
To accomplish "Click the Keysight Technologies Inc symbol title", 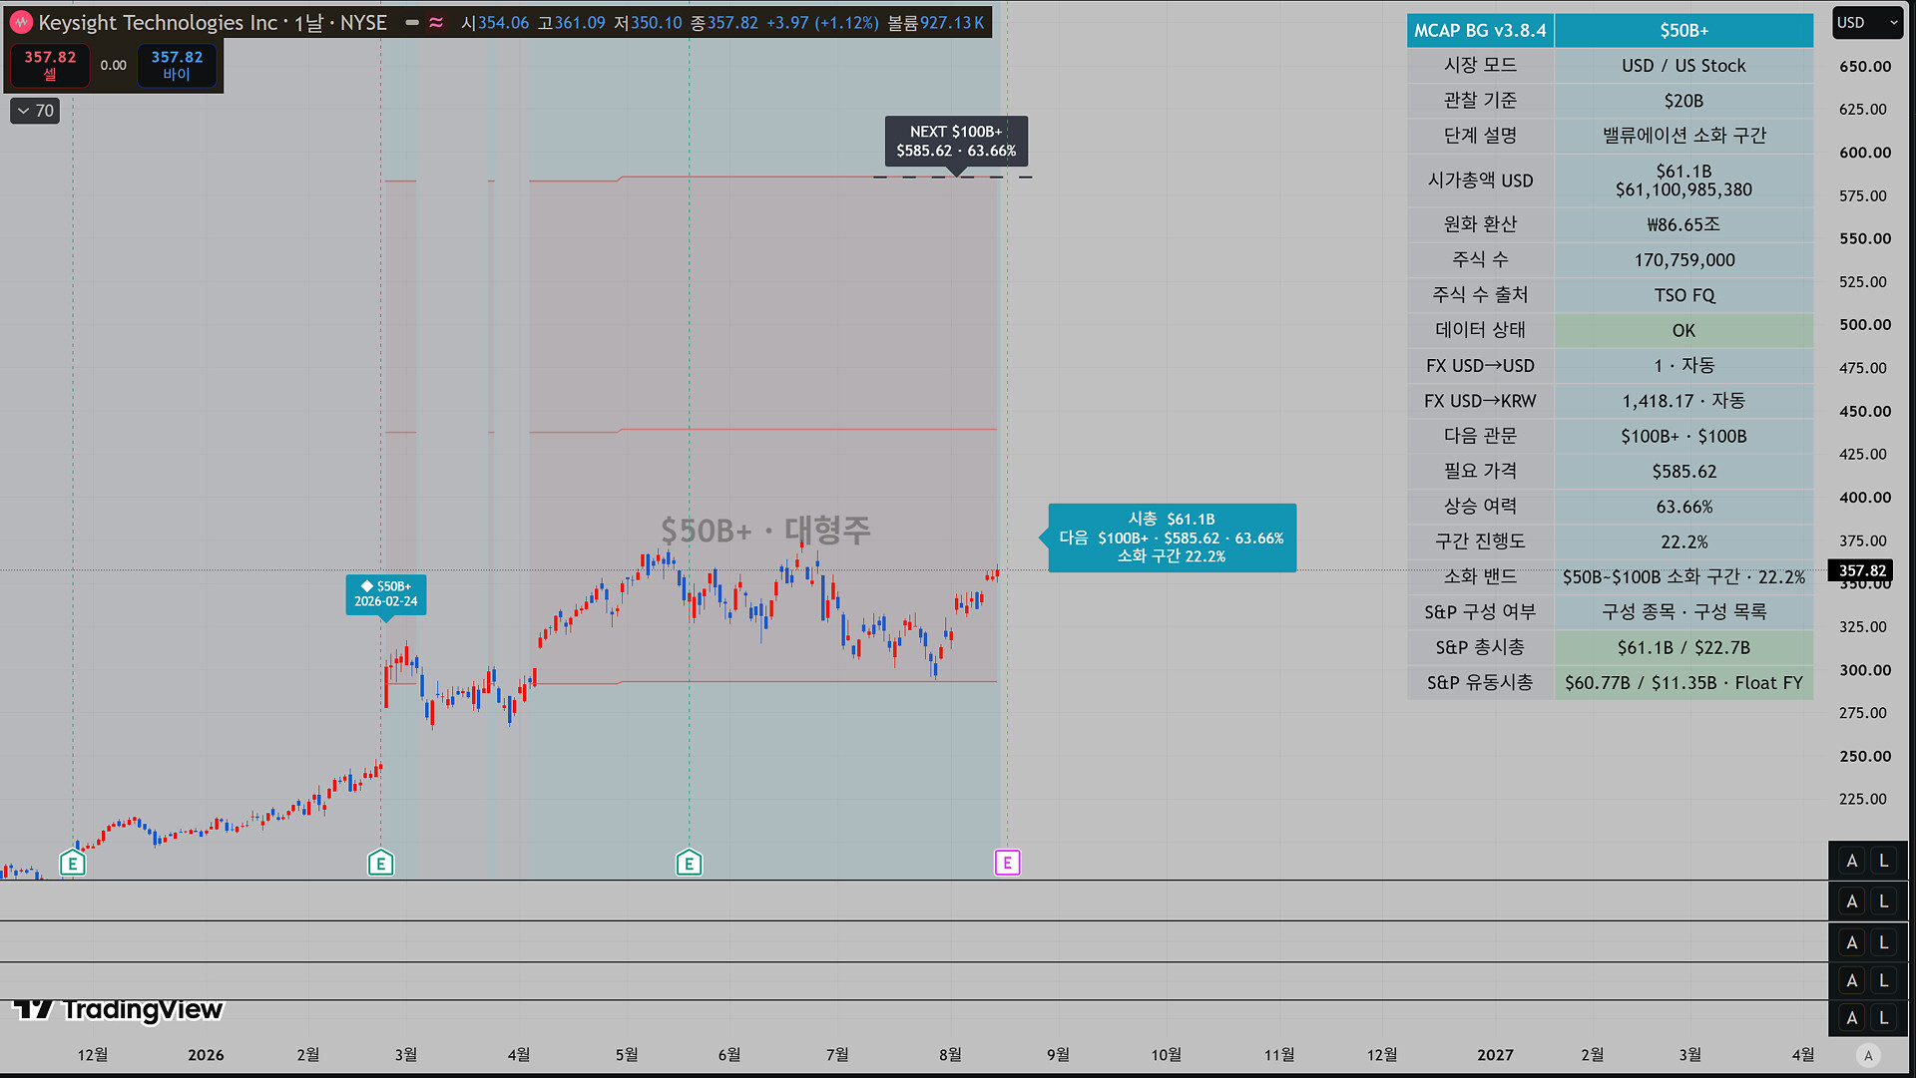I will point(158,23).
